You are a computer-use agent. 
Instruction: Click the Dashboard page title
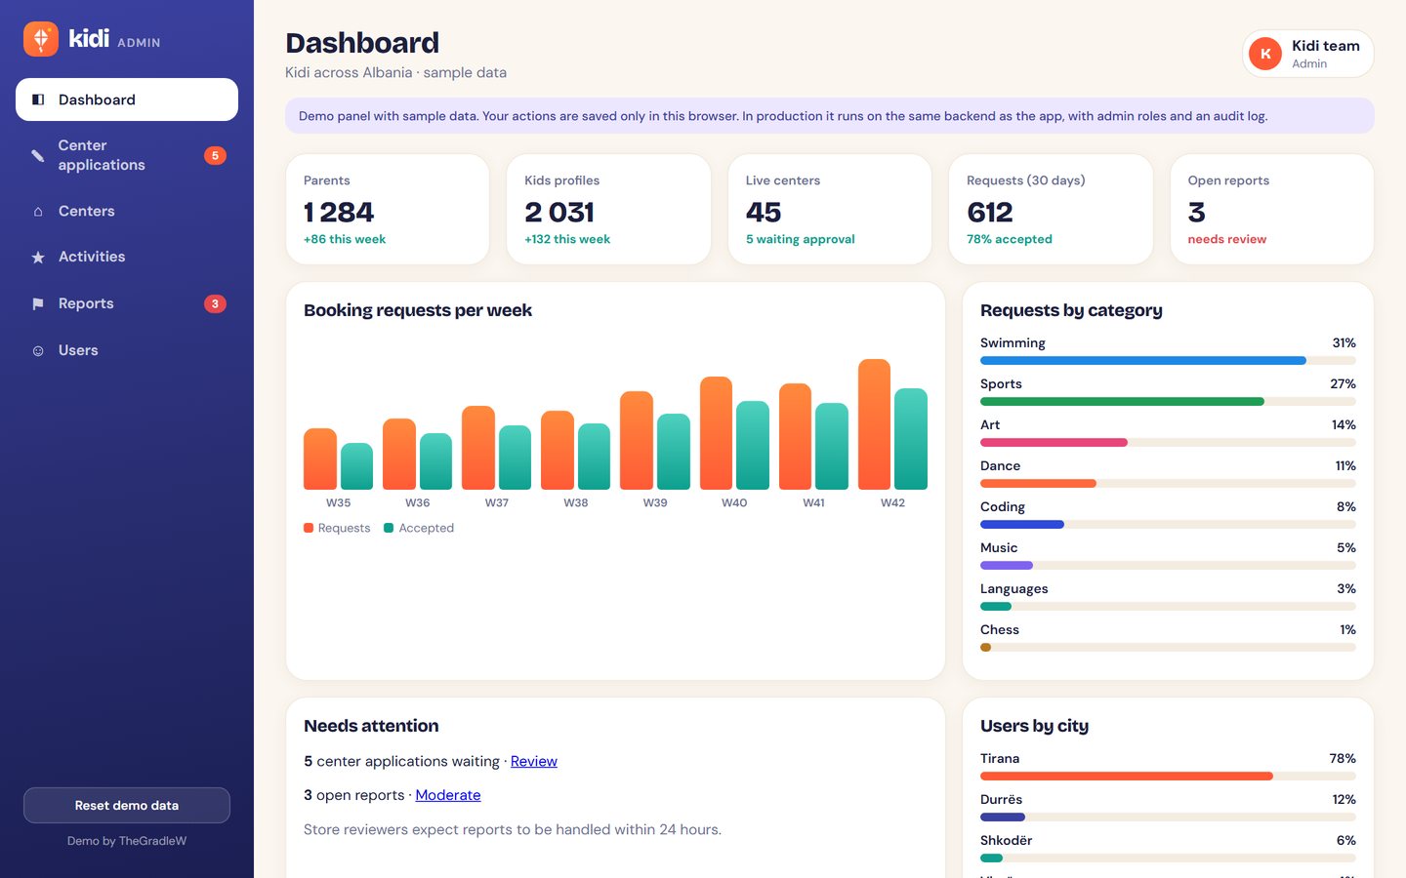[362, 43]
